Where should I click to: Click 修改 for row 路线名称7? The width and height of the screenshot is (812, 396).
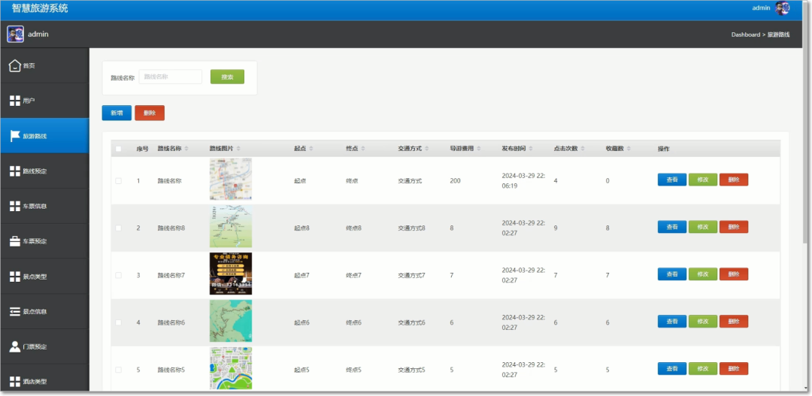coord(703,274)
